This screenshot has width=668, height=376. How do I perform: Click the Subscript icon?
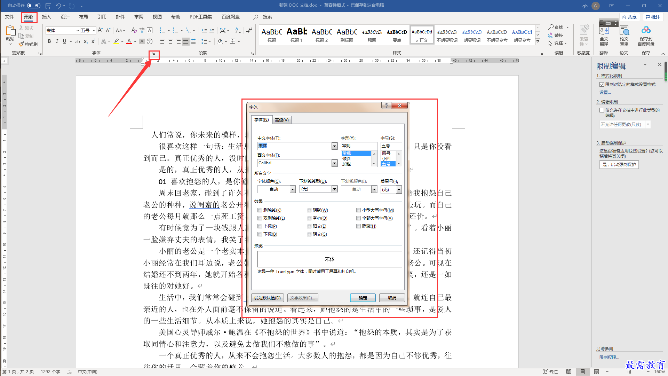pos(86,41)
